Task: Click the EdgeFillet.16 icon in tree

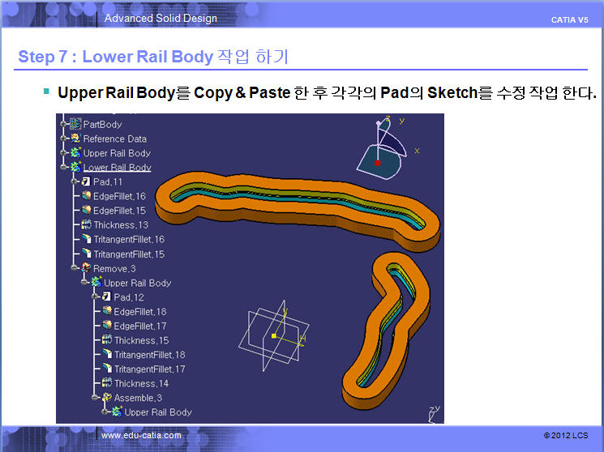Action: click(86, 196)
